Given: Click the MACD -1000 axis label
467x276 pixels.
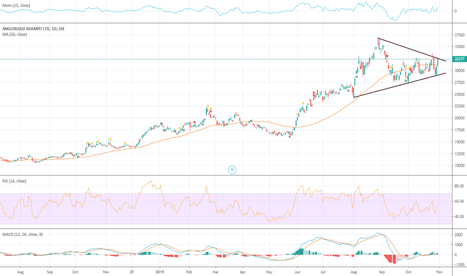Looking at the screenshot, I should click(458, 264).
